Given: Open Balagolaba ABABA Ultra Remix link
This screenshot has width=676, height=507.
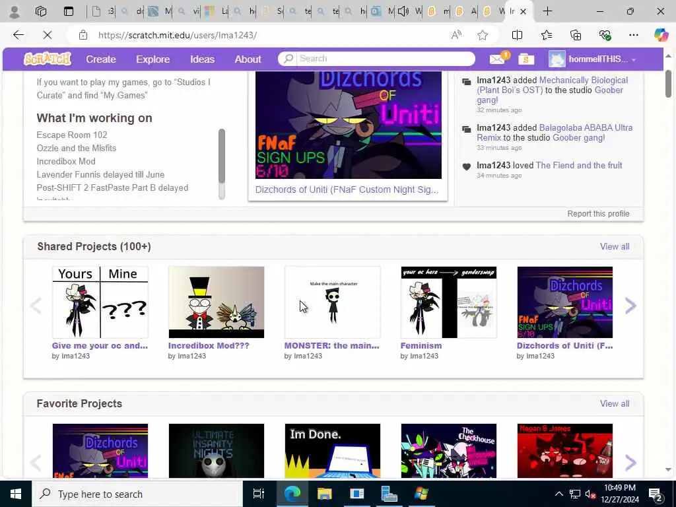Looking at the screenshot, I should (555, 132).
